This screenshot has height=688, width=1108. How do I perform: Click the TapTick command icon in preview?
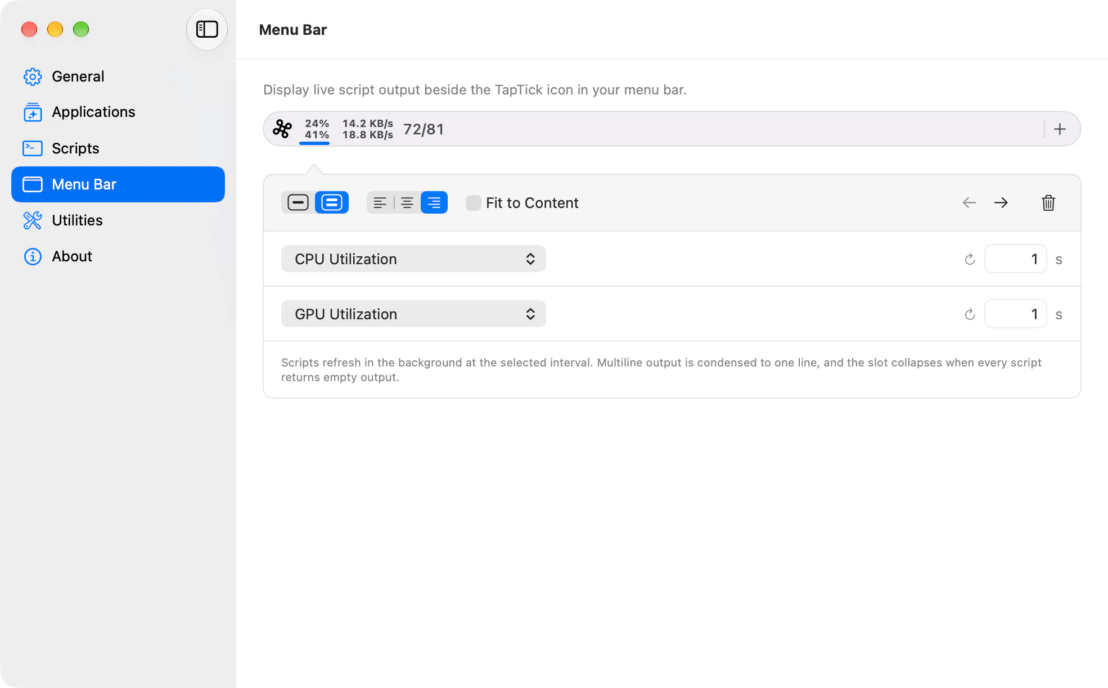point(282,129)
